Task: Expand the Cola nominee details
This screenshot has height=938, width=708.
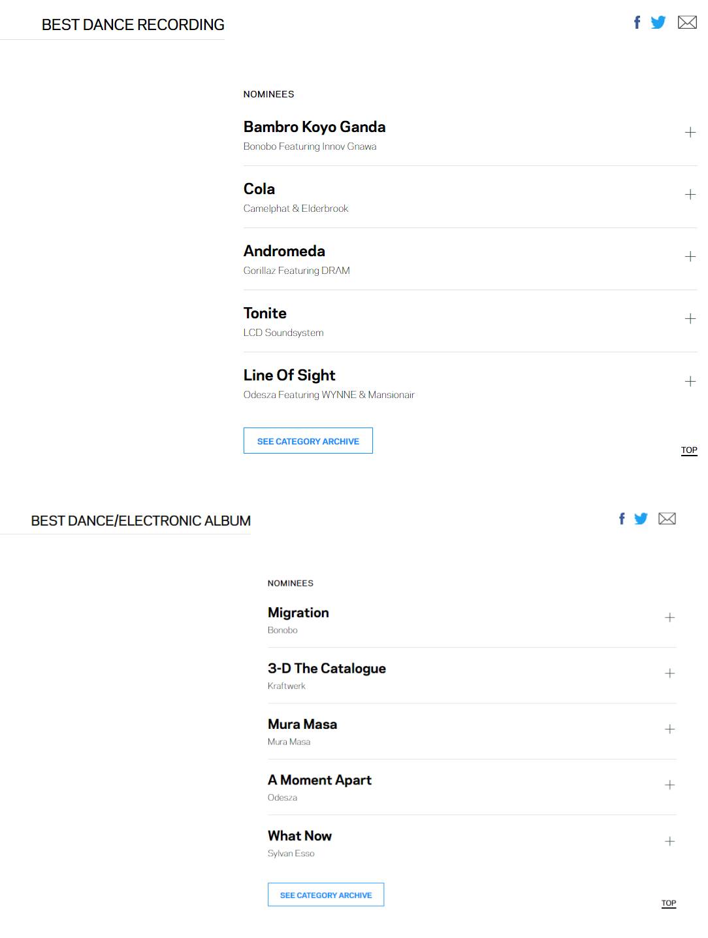Action: tap(690, 195)
